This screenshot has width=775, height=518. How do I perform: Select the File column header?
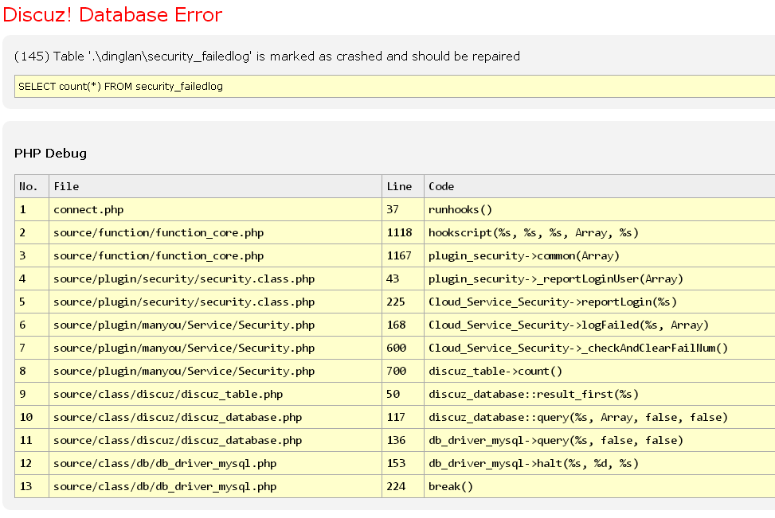pyautogui.click(x=66, y=186)
